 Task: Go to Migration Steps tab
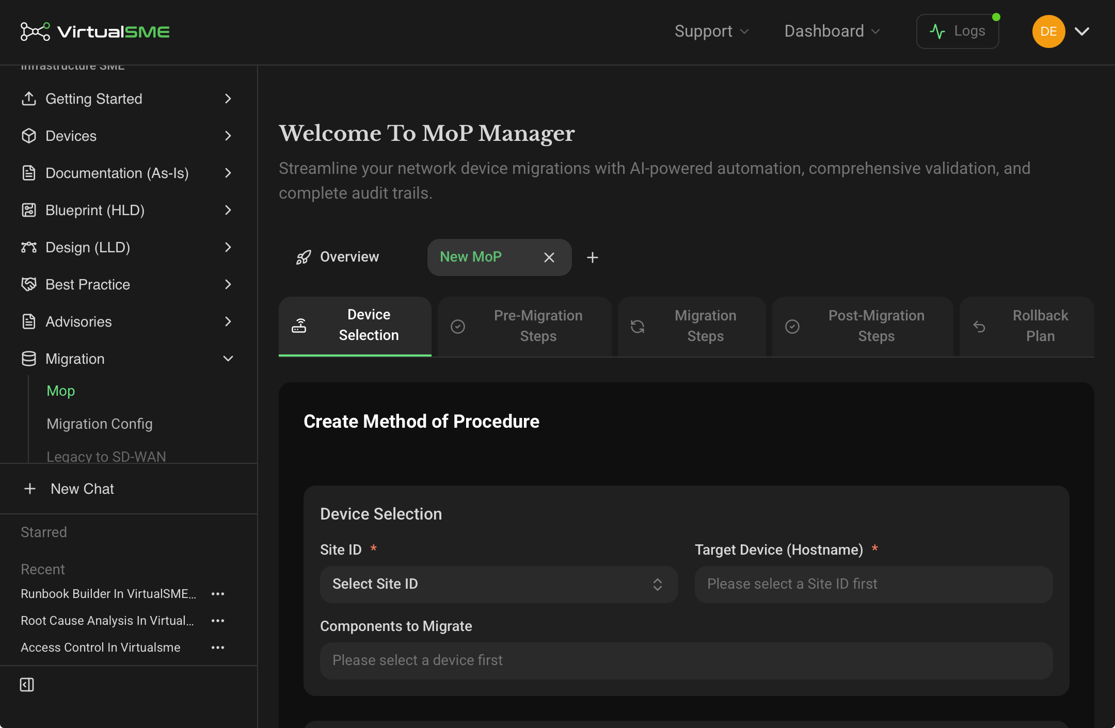(692, 326)
